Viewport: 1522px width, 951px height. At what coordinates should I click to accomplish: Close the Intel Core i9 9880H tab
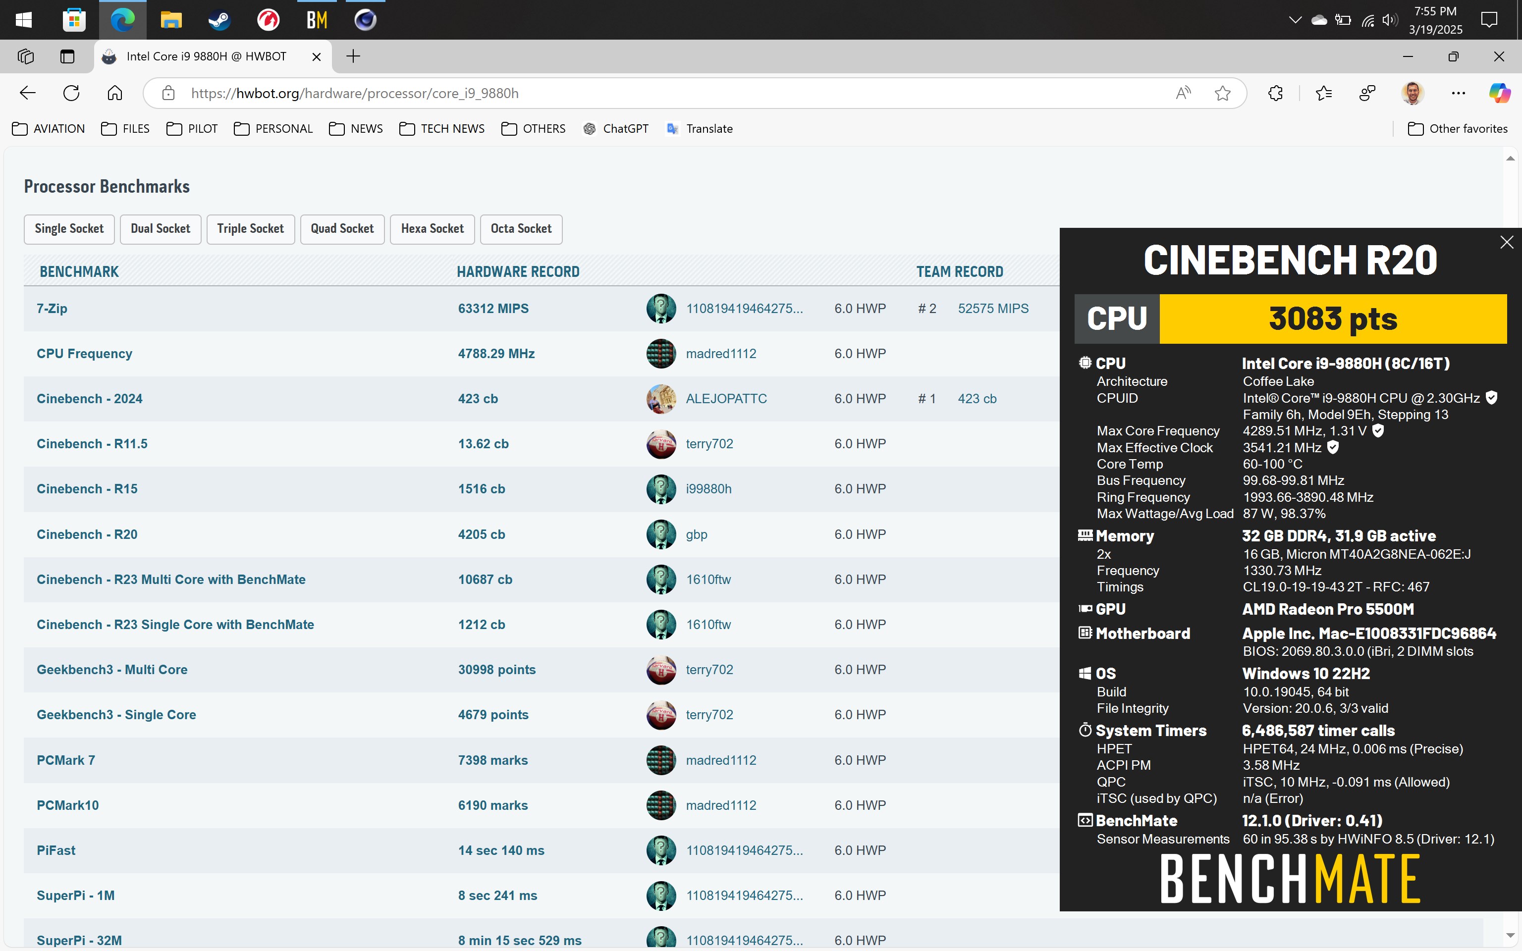click(x=317, y=56)
